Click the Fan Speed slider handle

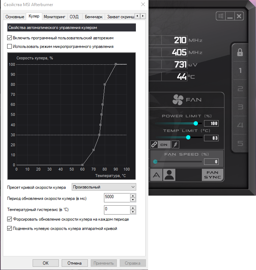[155, 162]
